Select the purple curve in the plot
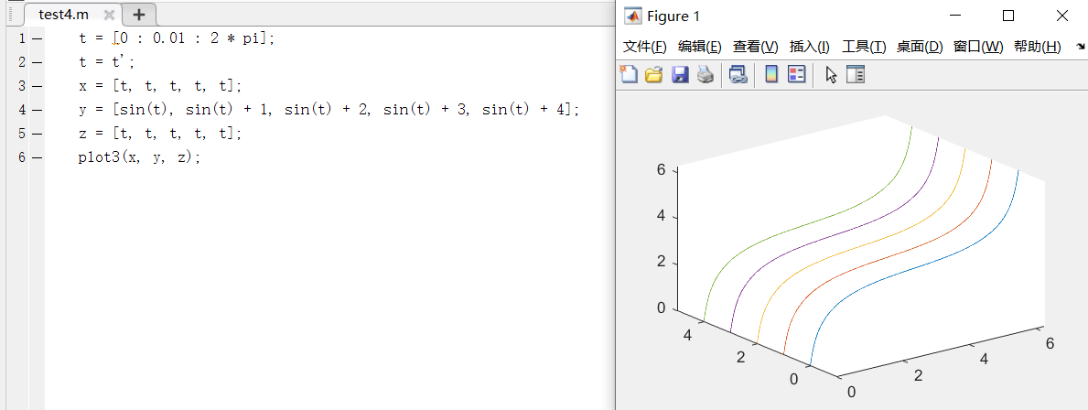Image resolution: width=1088 pixels, height=410 pixels. pyautogui.click(x=833, y=234)
